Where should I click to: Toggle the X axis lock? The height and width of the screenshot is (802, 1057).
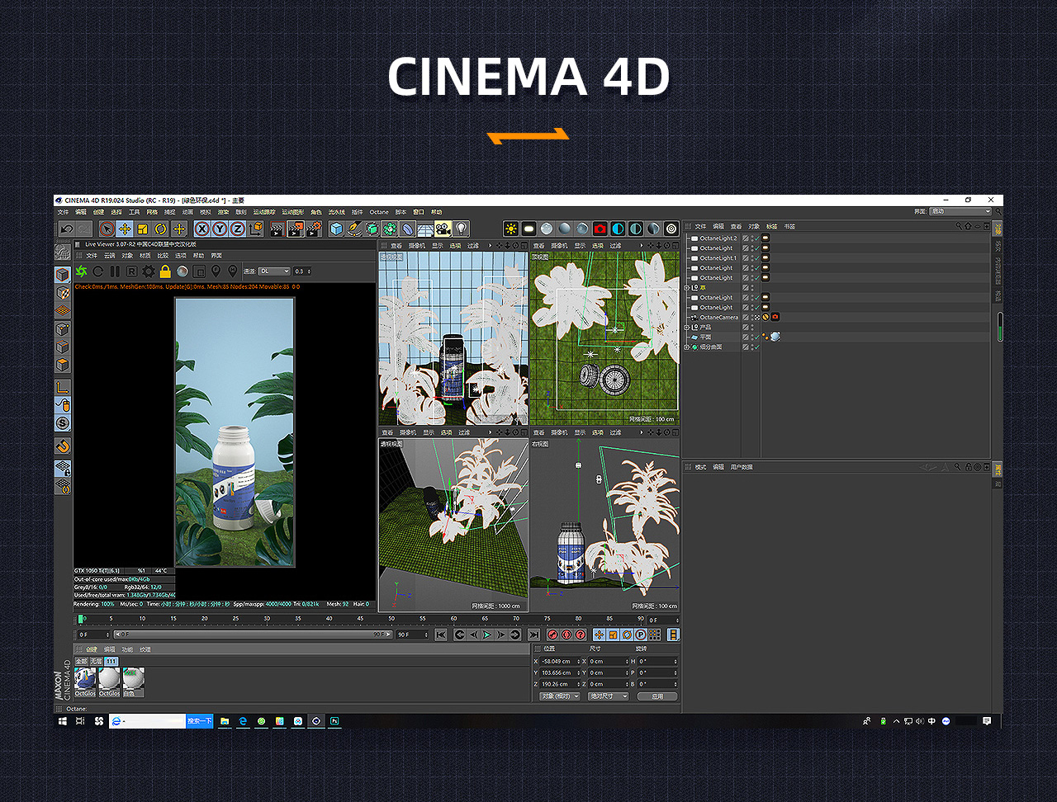(201, 229)
